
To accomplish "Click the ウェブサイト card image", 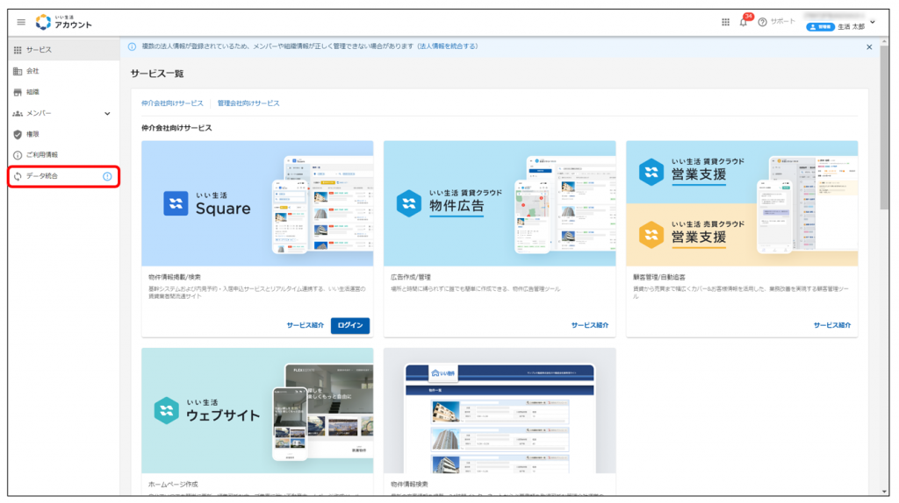I will click(257, 411).
